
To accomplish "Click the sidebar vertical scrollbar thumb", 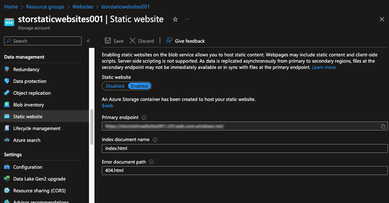I will [x=92, y=127].
